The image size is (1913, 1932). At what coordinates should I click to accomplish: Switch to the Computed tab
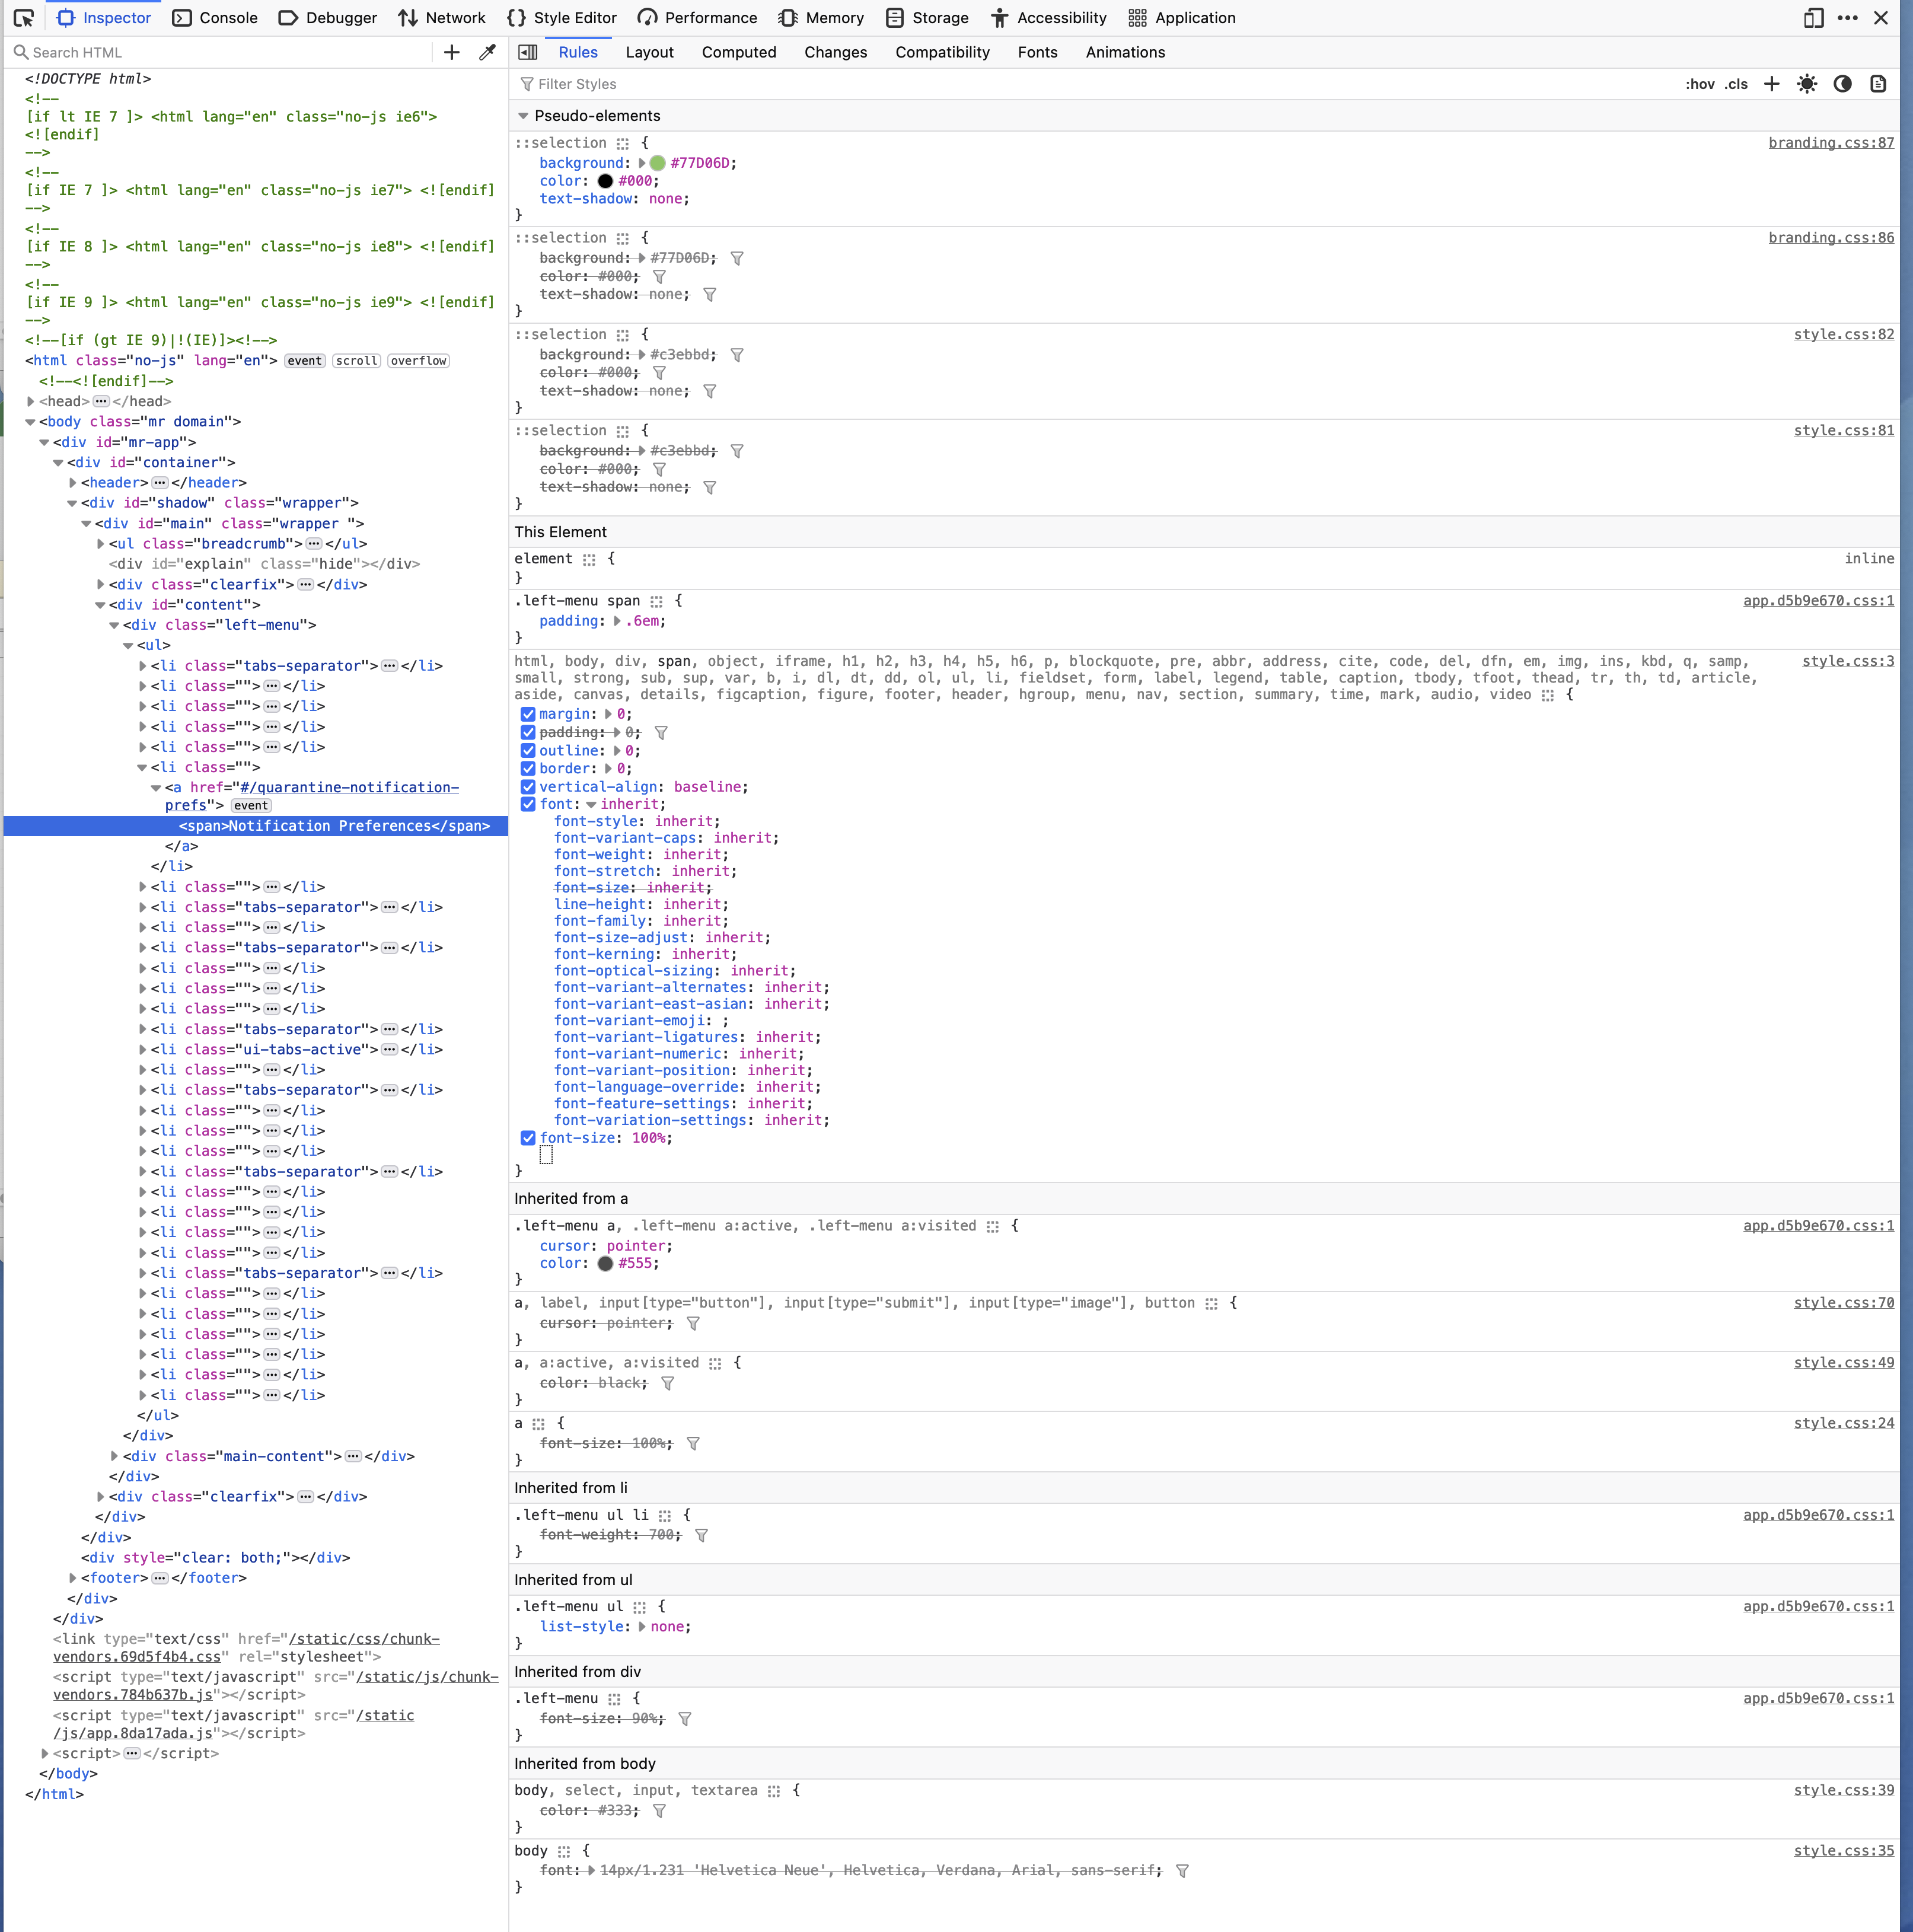click(x=738, y=52)
